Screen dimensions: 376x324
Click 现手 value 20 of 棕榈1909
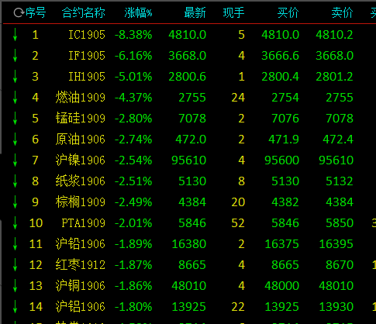238,202
